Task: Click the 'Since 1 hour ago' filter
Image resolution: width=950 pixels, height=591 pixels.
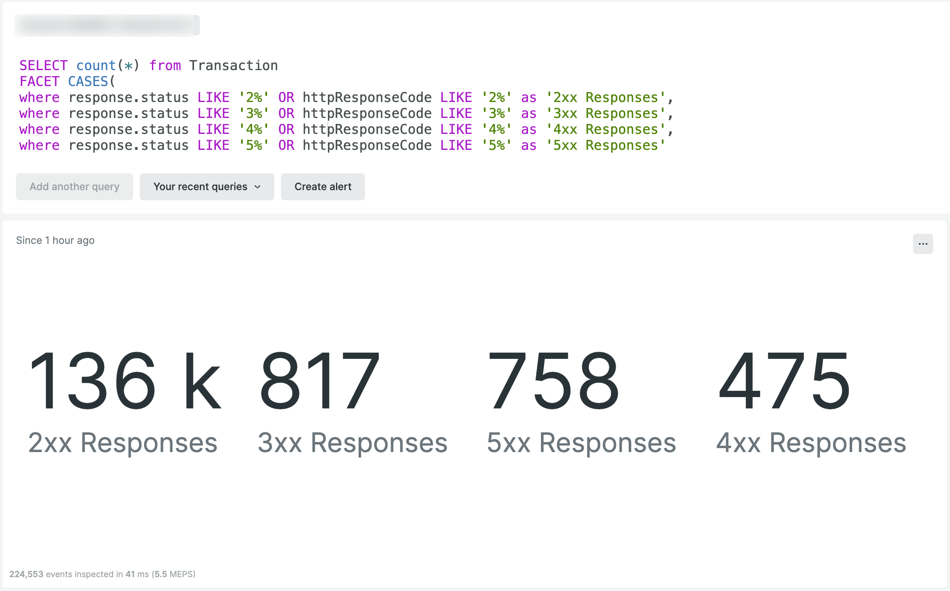Action: 55,241
